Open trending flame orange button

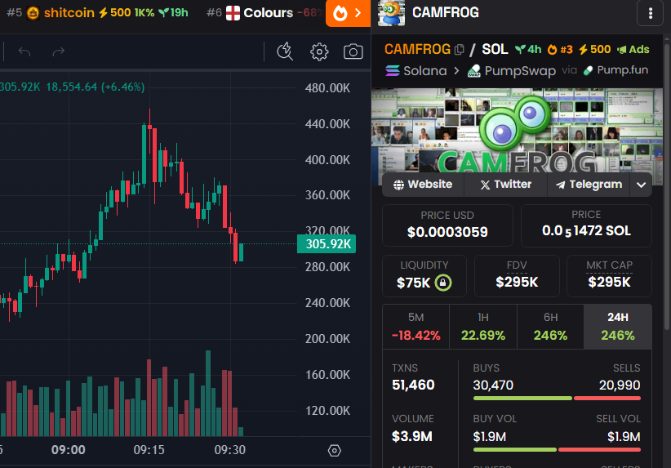click(x=348, y=13)
